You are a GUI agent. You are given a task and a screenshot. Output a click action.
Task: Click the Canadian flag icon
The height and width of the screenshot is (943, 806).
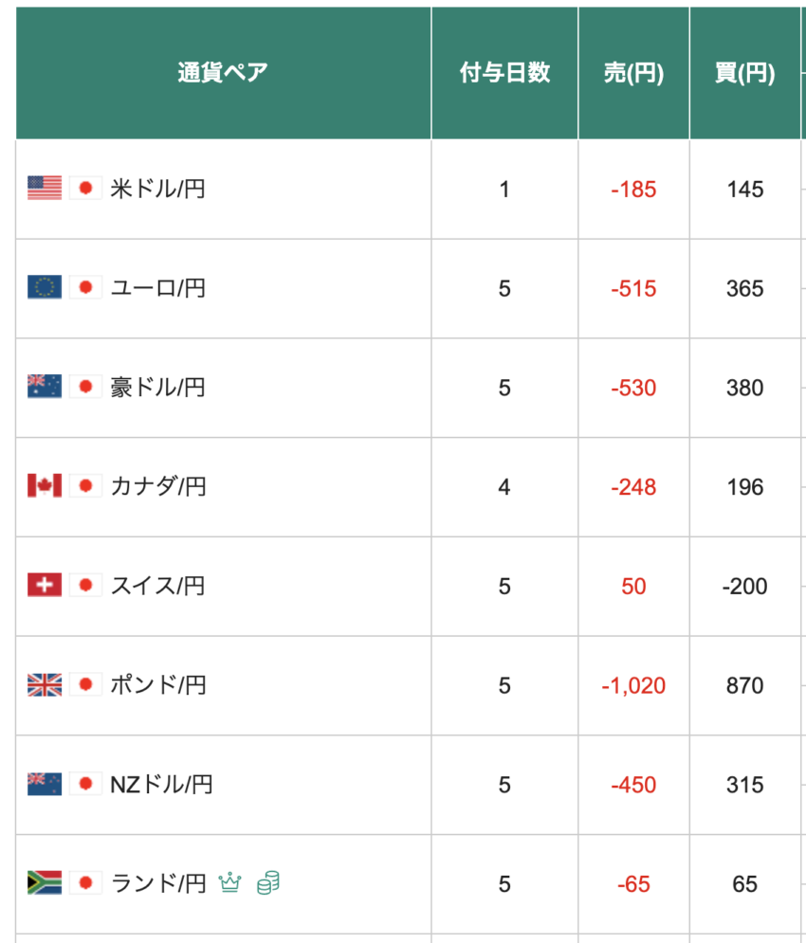coord(45,486)
